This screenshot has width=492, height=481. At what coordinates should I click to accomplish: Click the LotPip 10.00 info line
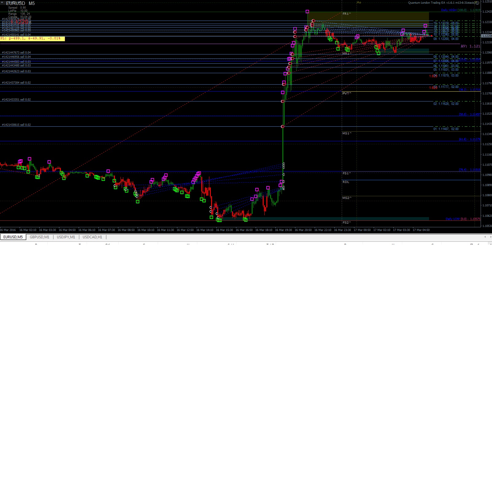(x=18, y=11)
